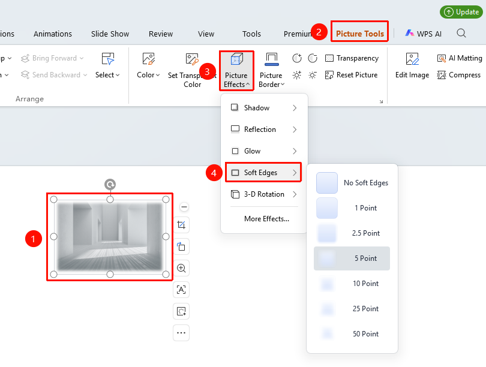Screen dimensions: 486x367
Task: Open WPS AI
Action: [424, 34]
